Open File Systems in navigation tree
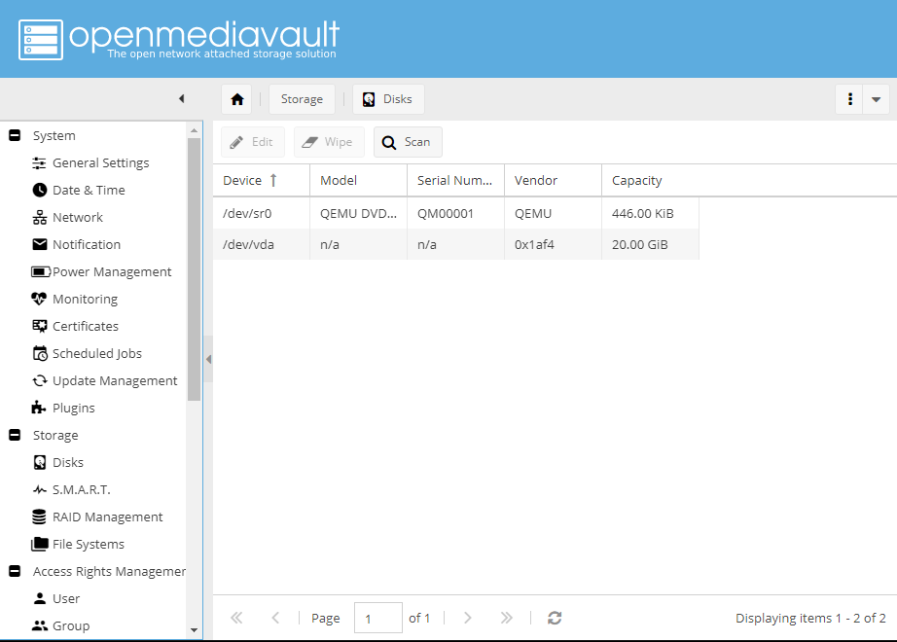Image resolution: width=897 pixels, height=642 pixels. [88, 545]
